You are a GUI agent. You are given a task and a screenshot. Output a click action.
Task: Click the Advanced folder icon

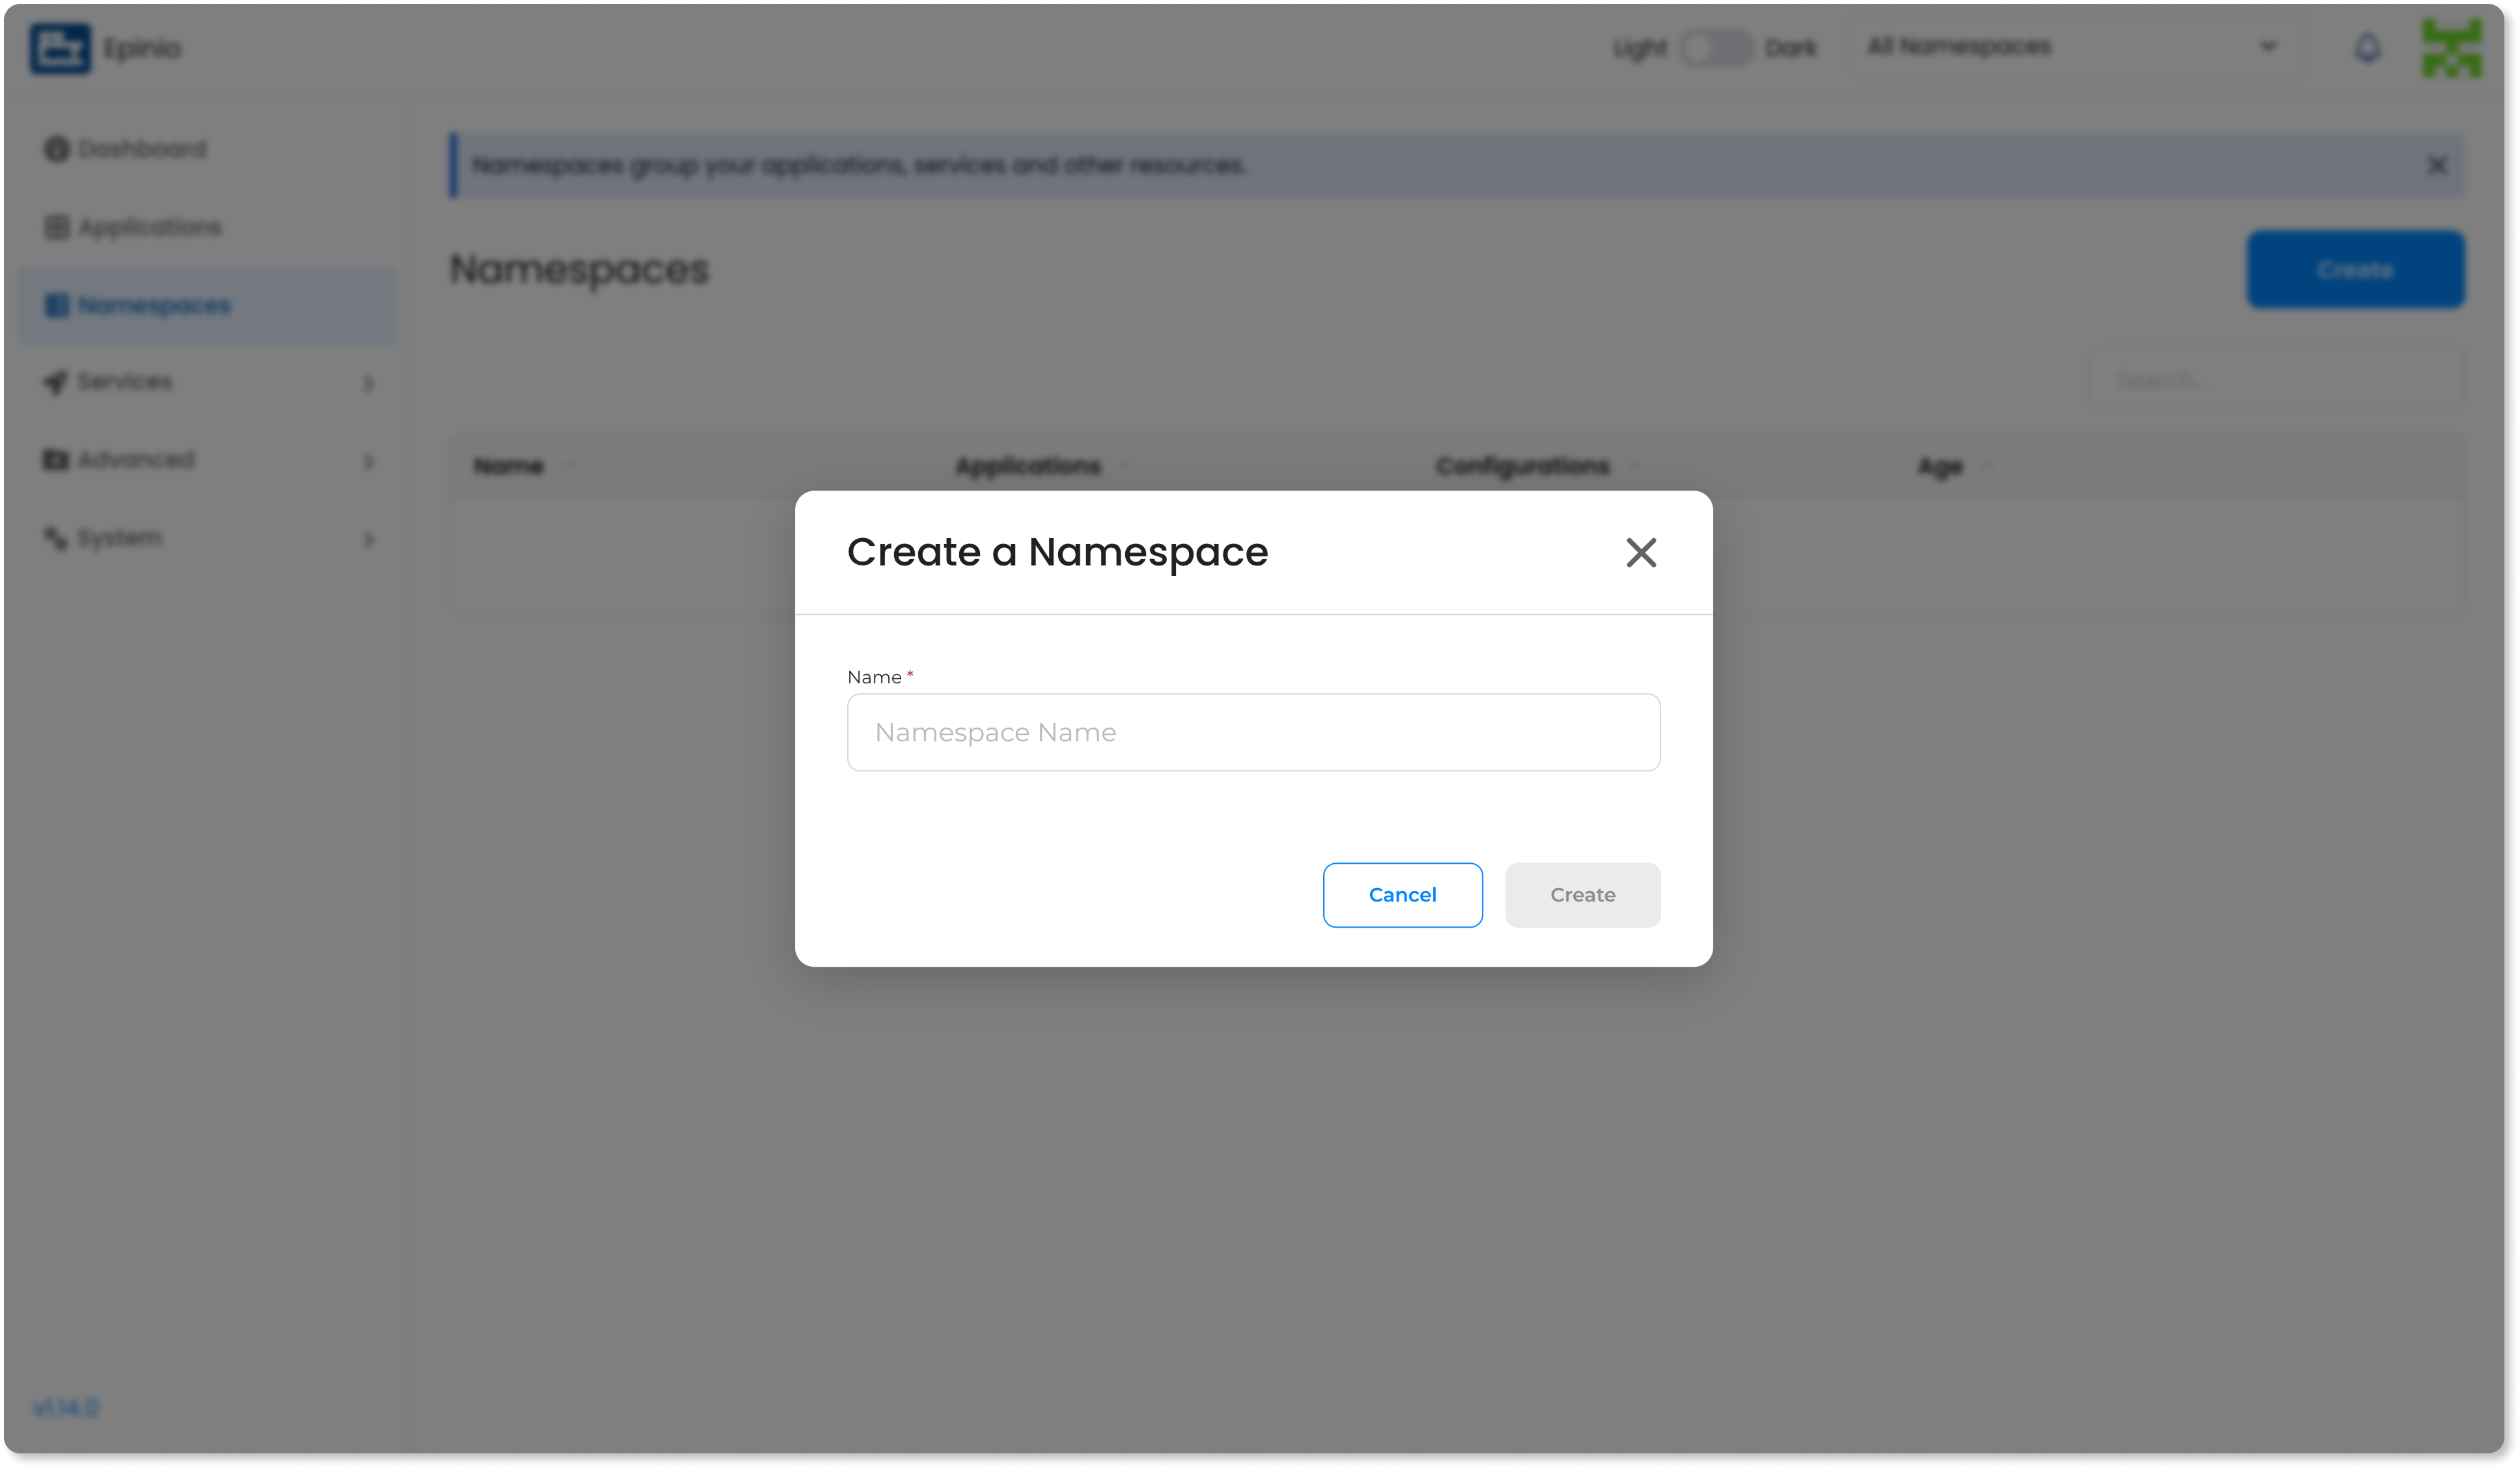pyautogui.click(x=56, y=461)
